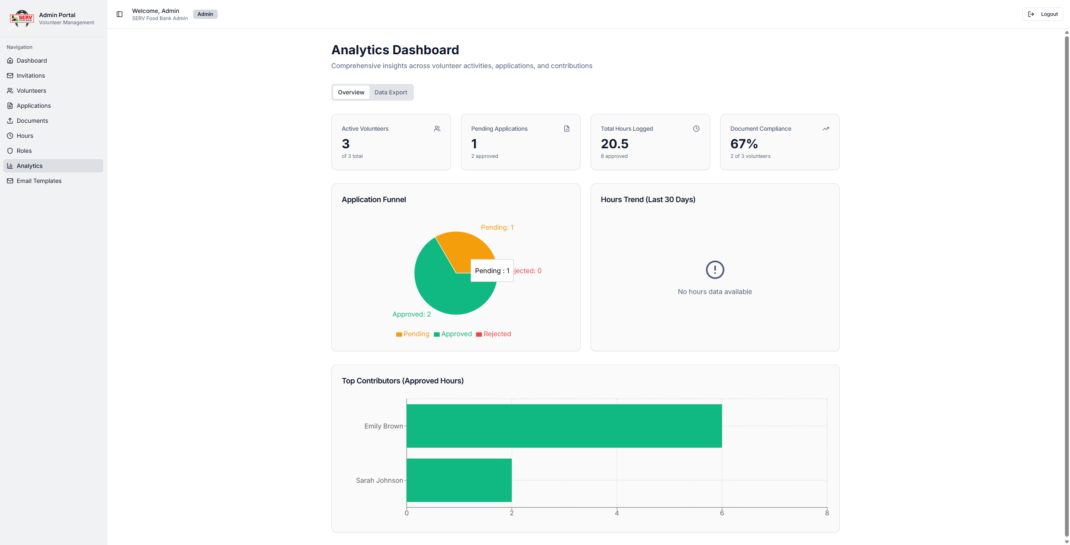Switch to the Data Export tab
The height and width of the screenshot is (545, 1070).
coord(390,92)
